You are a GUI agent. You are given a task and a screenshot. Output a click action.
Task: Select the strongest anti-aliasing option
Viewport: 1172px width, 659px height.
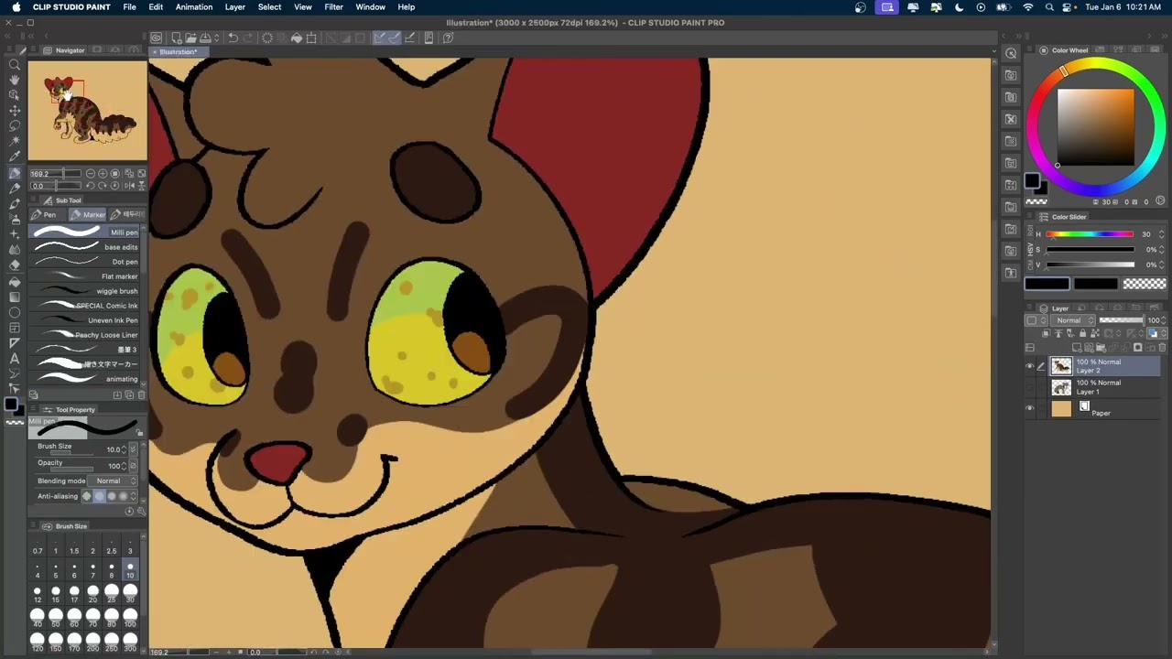[124, 496]
